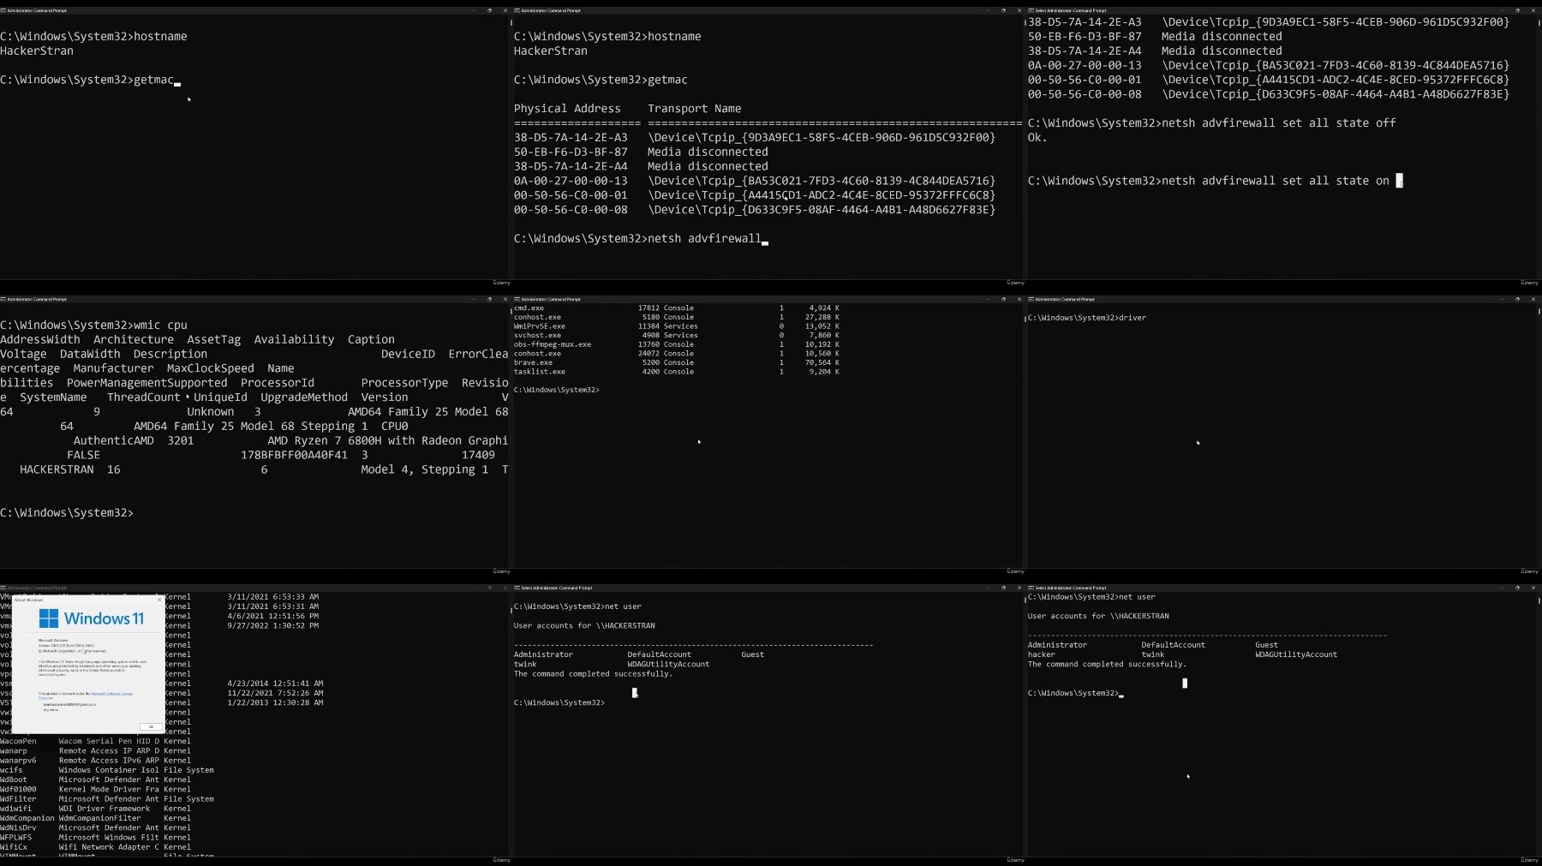Click the 'WdBoot' driver row
1542x866 pixels.
click(95, 779)
